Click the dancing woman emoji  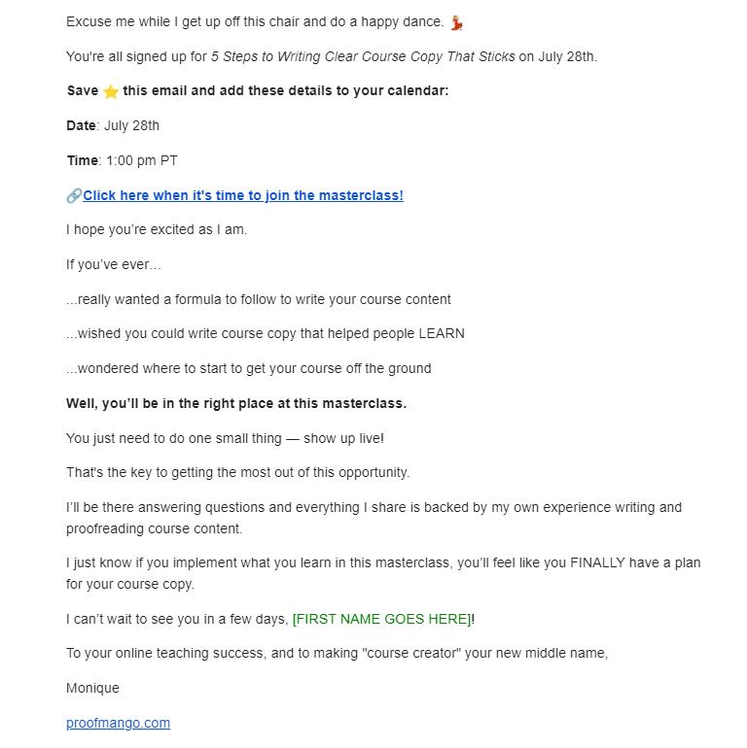[456, 22]
